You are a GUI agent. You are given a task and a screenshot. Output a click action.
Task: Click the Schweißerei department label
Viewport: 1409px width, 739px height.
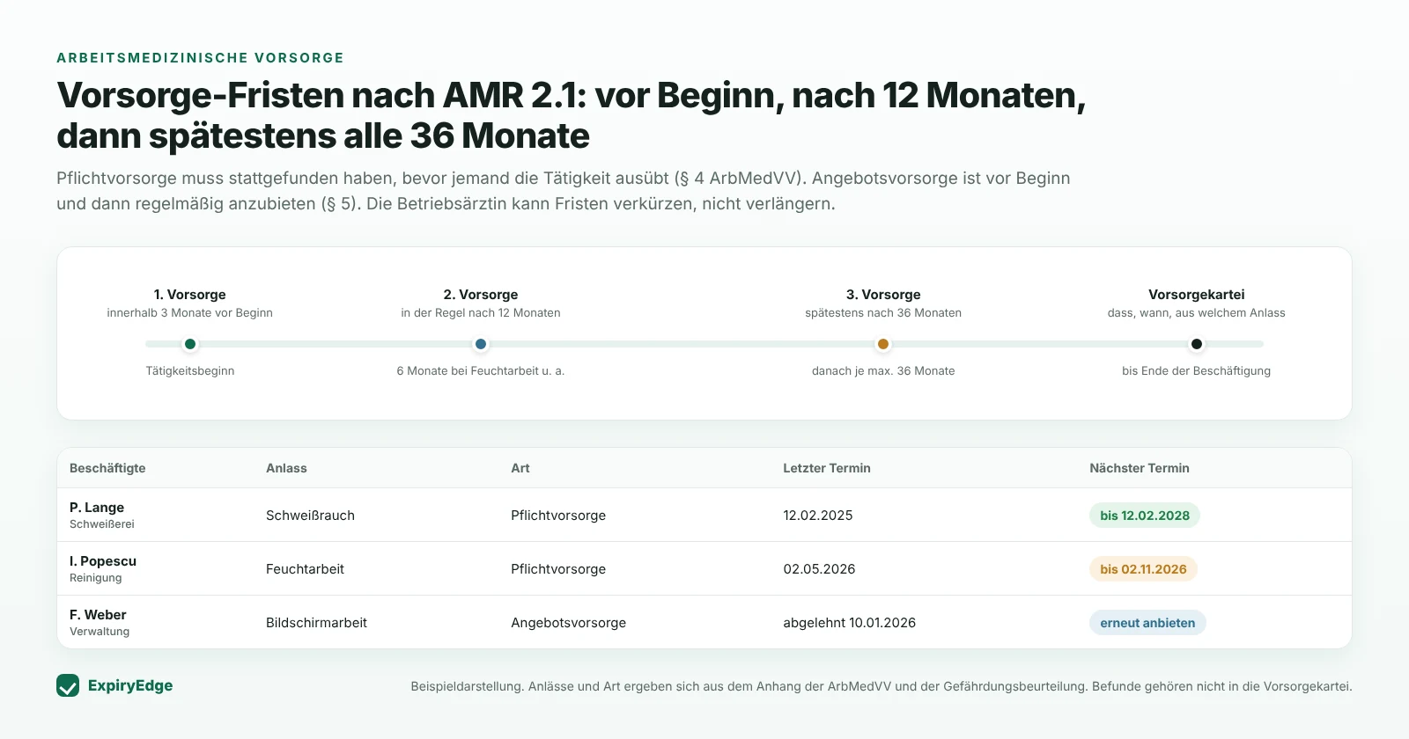[x=102, y=524]
